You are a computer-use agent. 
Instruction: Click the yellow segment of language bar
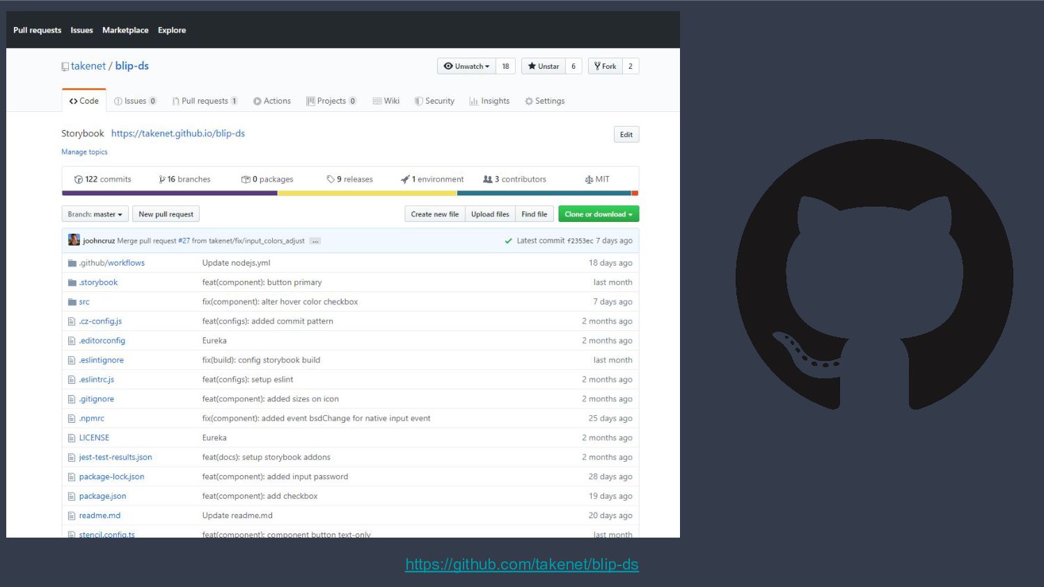coord(367,193)
